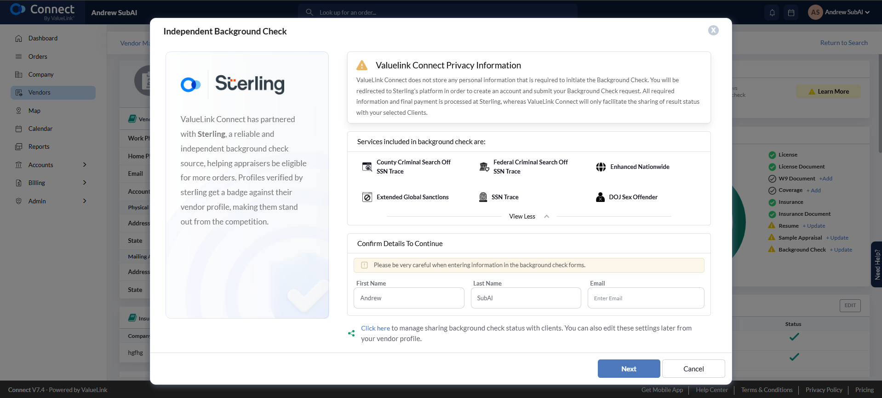Screen dimensions: 882x398
Task: Focus the order lookup search box
Action: coord(438,12)
